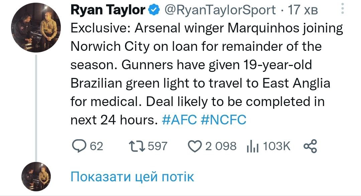Click the blue verified badge
This screenshot has width=361, height=196.
coord(153,10)
